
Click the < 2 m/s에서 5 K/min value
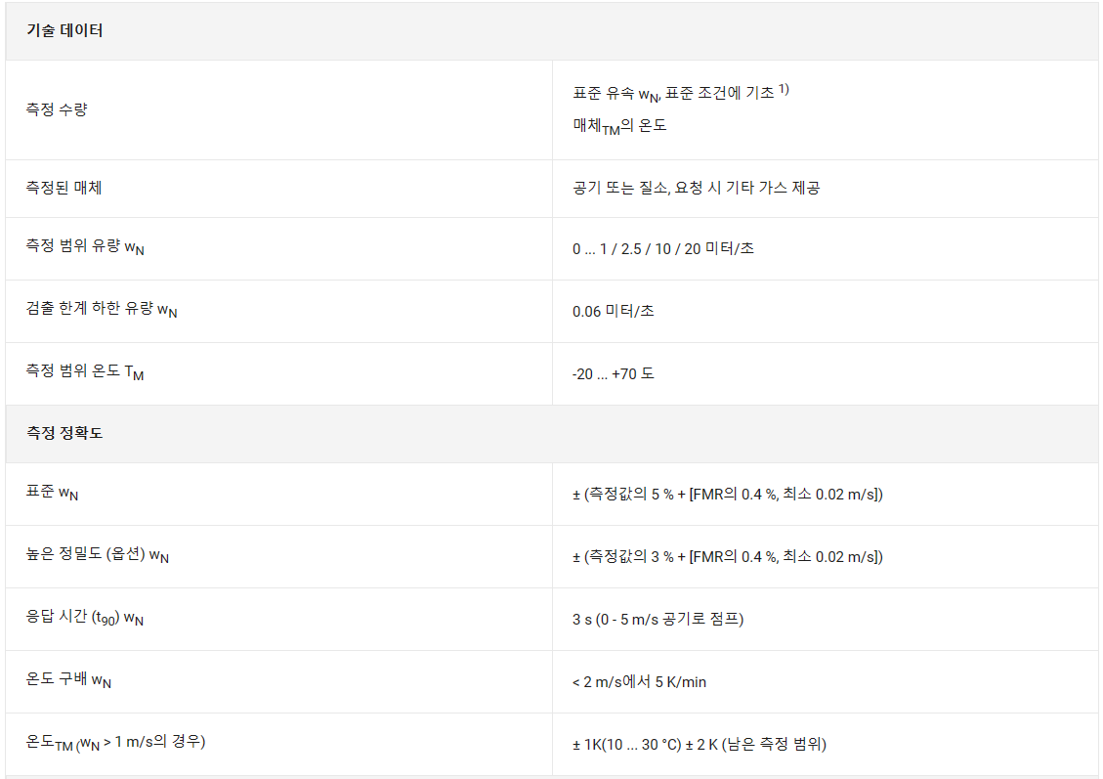click(640, 681)
